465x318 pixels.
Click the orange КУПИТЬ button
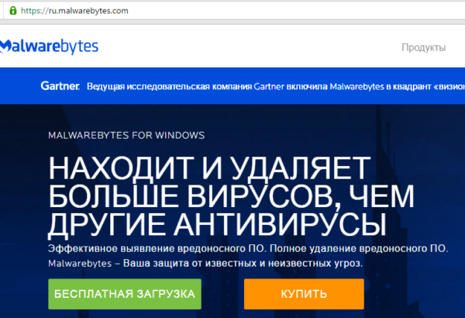pyautogui.click(x=304, y=294)
